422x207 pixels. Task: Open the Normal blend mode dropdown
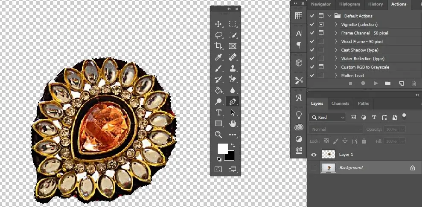pos(336,129)
